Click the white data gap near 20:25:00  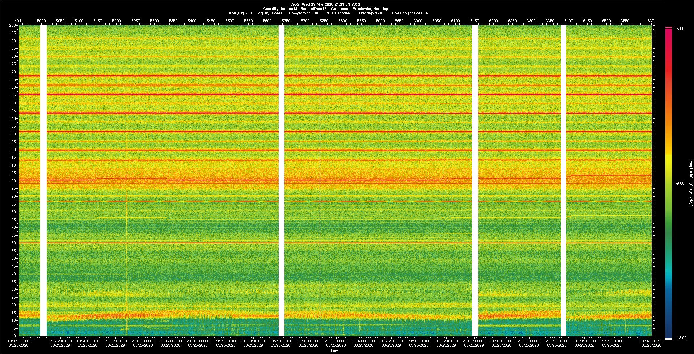click(x=282, y=181)
